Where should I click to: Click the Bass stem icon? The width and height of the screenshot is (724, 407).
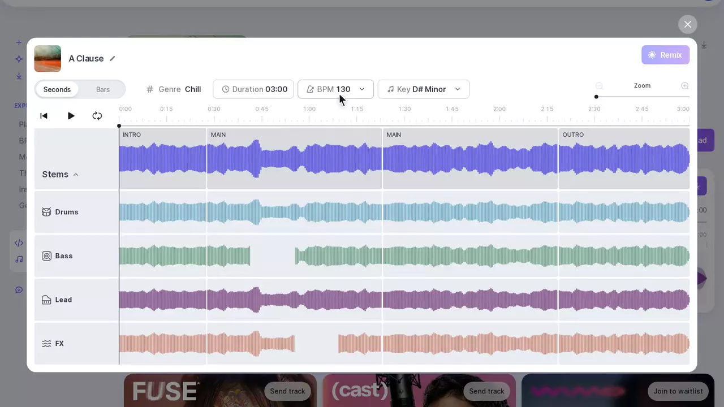pyautogui.click(x=46, y=256)
